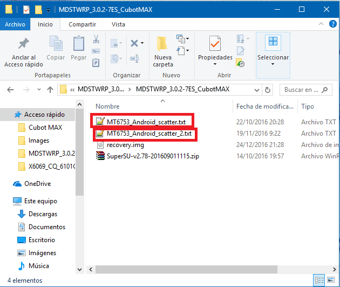Select SuperSU-v2.78-201609011115.zip file
Viewport: 340px width, 287px height.
153,156
